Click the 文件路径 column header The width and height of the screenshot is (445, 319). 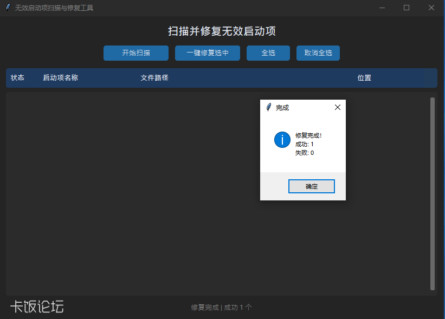click(x=154, y=77)
